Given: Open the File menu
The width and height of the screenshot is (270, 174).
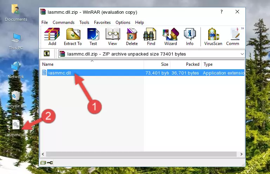Looking at the screenshot, I should 45,22.
